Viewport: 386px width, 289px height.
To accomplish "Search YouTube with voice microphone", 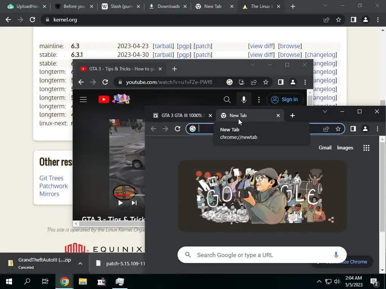I will (244, 99).
